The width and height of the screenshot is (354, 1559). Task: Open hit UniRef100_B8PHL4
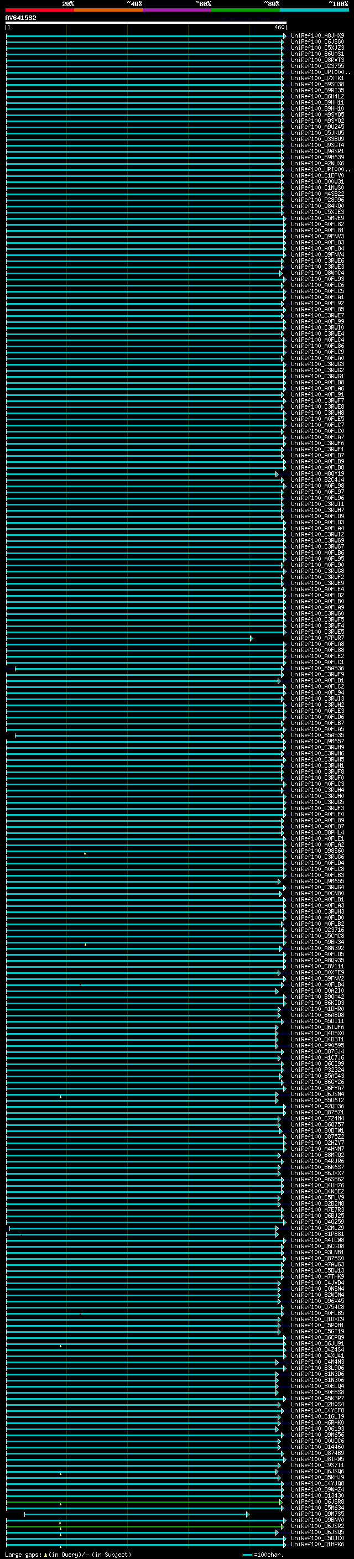(x=317, y=833)
